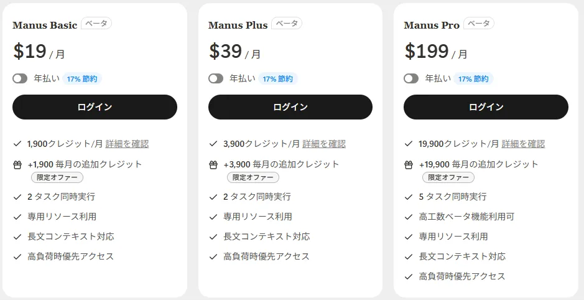Image resolution: width=584 pixels, height=300 pixels.
Task: Click the Manus Plus ログイン button
Action: click(x=290, y=107)
